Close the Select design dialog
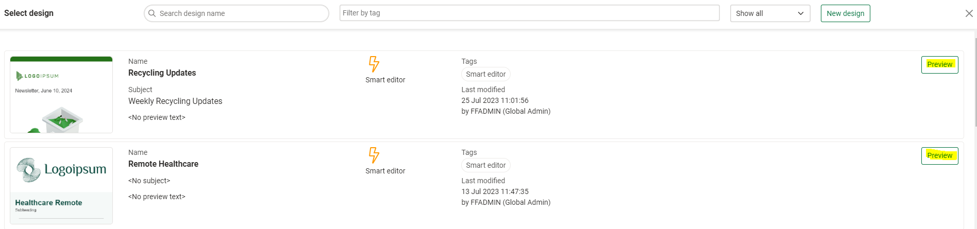Image resolution: width=977 pixels, height=229 pixels. (969, 13)
